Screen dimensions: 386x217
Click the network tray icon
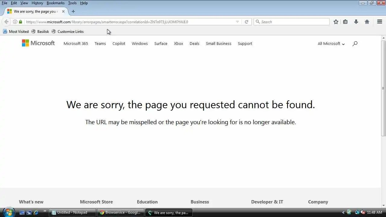[x=357, y=212]
